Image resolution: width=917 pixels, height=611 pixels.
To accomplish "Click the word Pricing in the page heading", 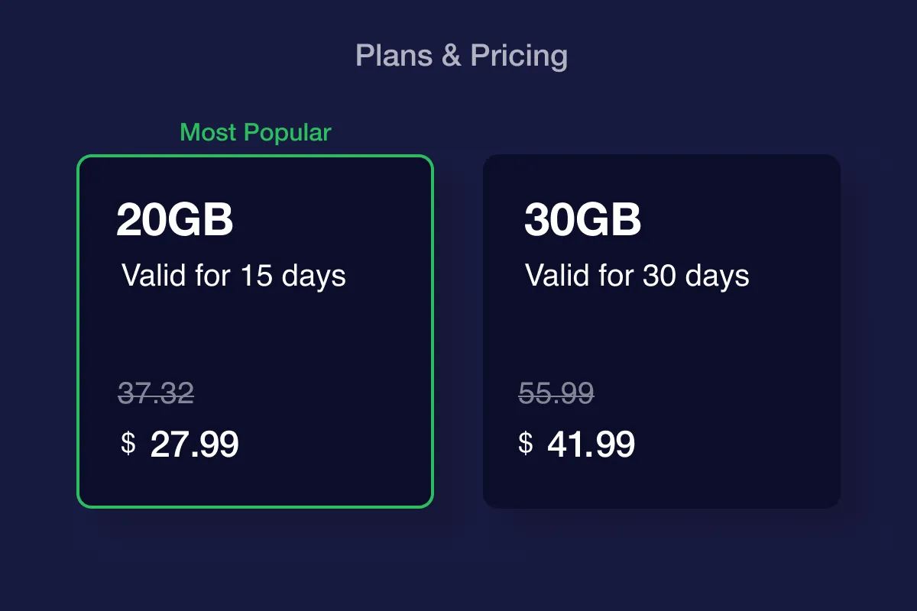I will pos(519,56).
